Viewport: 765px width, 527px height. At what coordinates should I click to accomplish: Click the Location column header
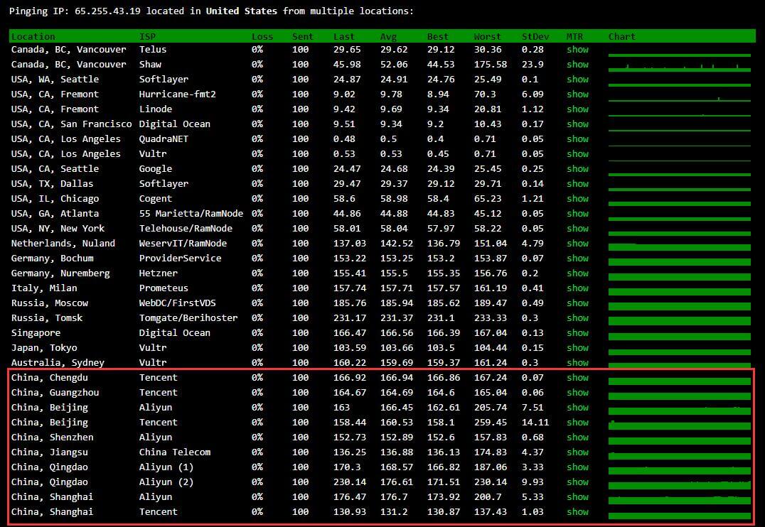point(33,36)
